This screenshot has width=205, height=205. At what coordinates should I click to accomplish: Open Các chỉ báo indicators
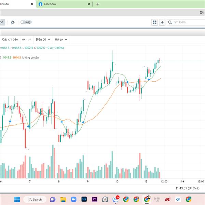10,40
